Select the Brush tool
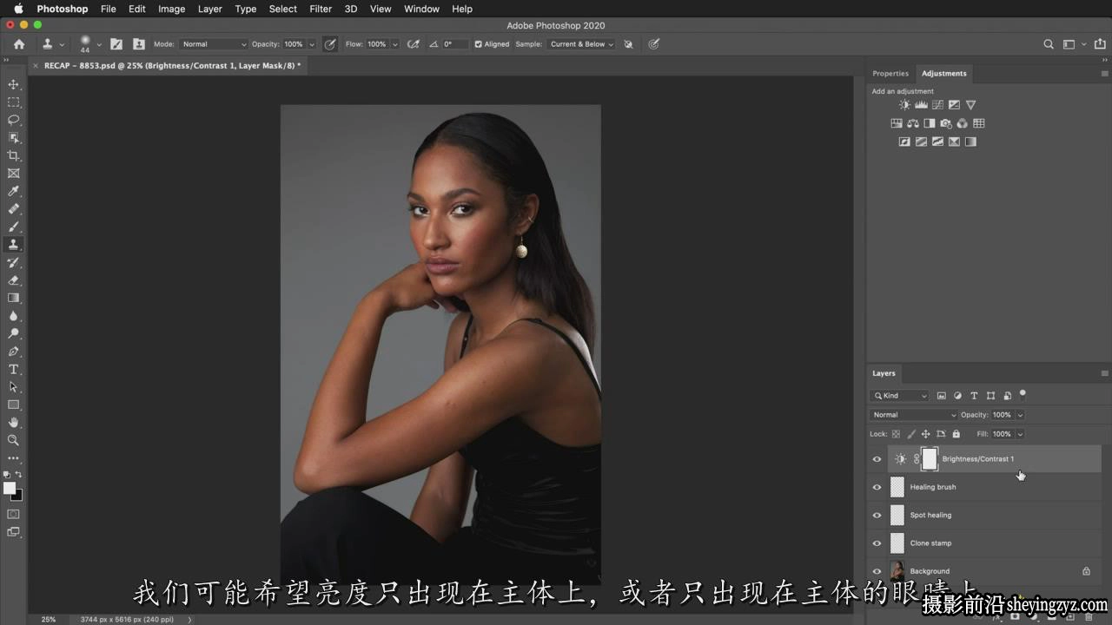Viewport: 1112px width, 625px height. (13, 227)
